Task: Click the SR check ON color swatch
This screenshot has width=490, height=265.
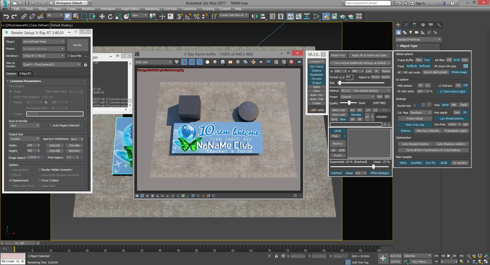Action: (465, 66)
